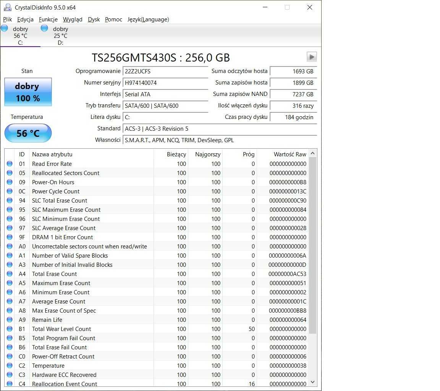Click the attribute list vertical scrollbar thumb
The image size is (440, 391).
(x=312, y=245)
